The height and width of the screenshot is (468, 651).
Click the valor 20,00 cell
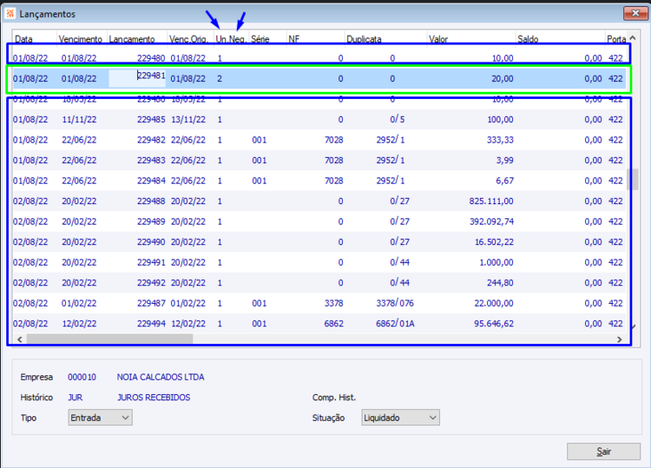tap(503, 78)
